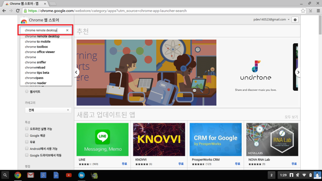This screenshot has width=322, height=181.
Task: Open Google Search app on the shelf
Action: (43, 175)
